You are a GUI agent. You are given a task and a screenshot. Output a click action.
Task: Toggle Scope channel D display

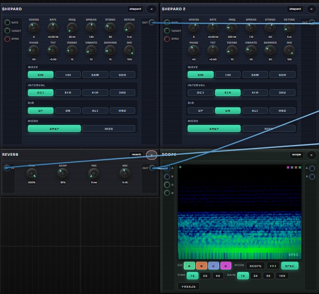click(x=225, y=266)
